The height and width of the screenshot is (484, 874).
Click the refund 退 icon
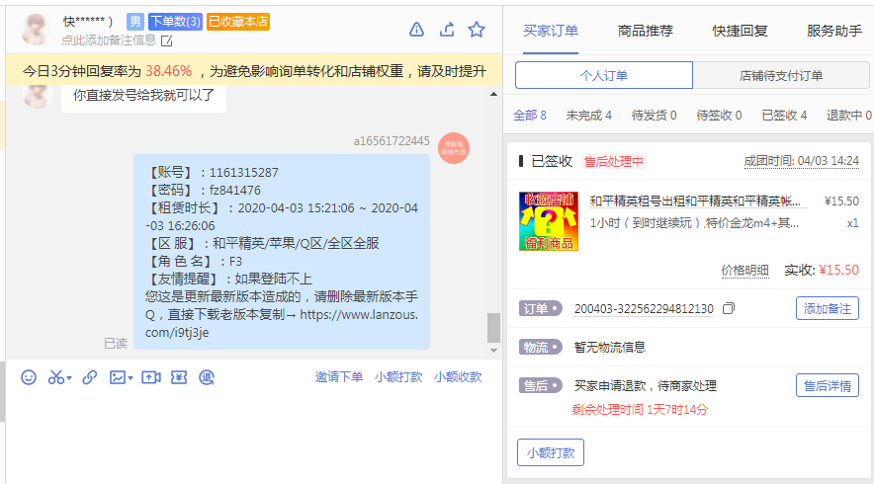pyautogui.click(x=207, y=377)
